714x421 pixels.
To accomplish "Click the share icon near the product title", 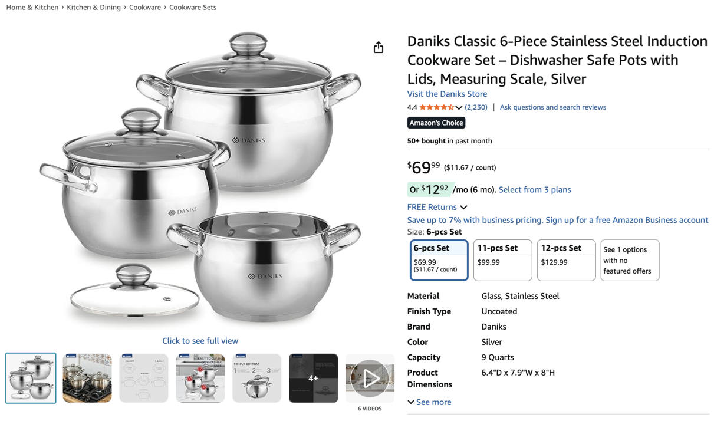I will pyautogui.click(x=378, y=47).
